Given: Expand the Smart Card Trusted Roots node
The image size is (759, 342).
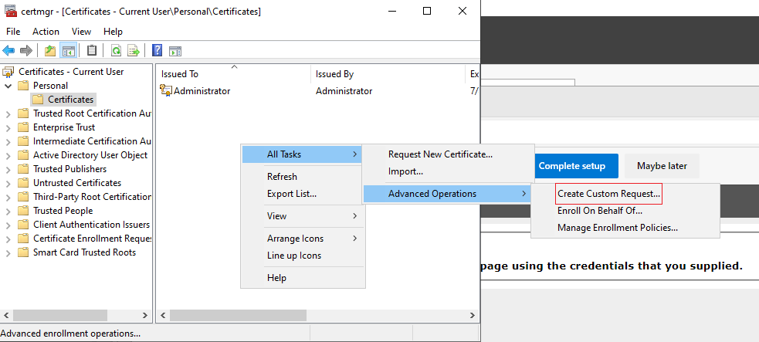Looking at the screenshot, I should tap(8, 253).
